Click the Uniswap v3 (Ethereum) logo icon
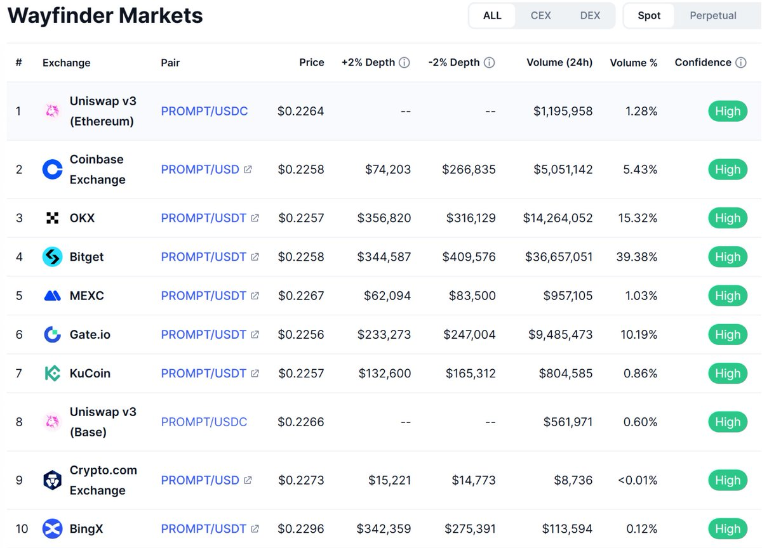Viewport: 762px width, 548px height. coord(52,111)
